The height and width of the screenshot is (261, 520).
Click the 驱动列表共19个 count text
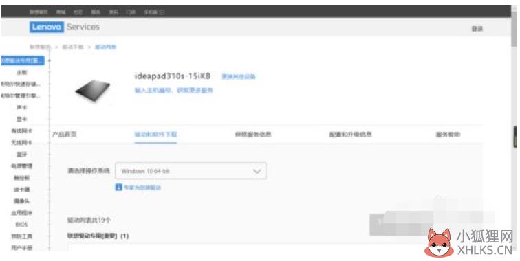click(89, 220)
